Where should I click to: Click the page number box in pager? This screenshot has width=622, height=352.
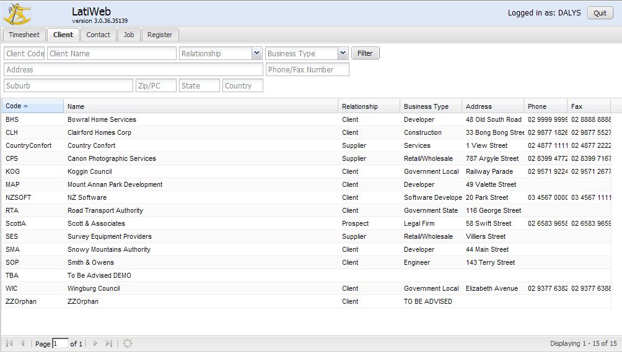click(60, 343)
